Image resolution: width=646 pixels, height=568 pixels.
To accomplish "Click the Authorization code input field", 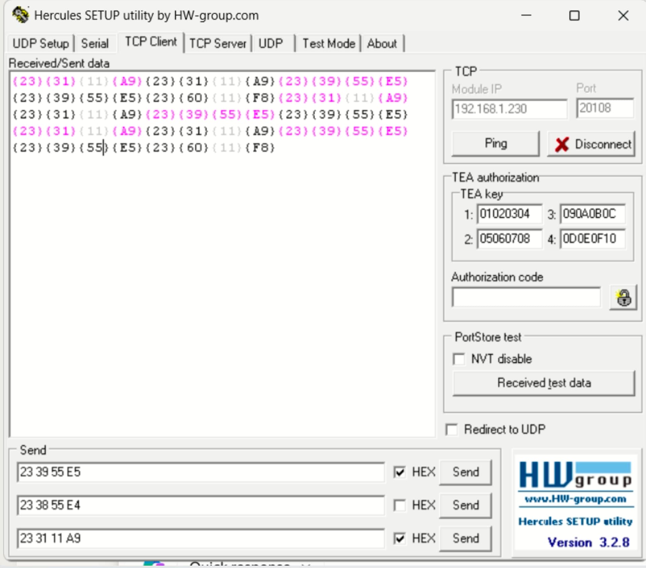I will 526,297.
